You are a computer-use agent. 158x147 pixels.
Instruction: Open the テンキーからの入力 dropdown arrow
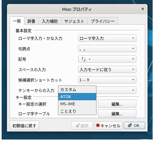tap(133, 90)
